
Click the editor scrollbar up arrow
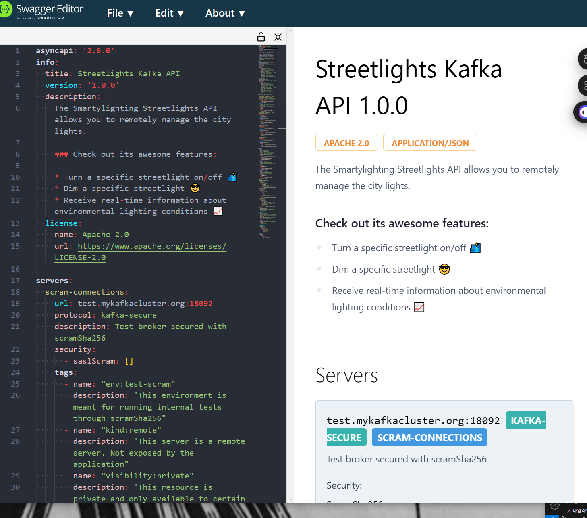click(x=290, y=31)
